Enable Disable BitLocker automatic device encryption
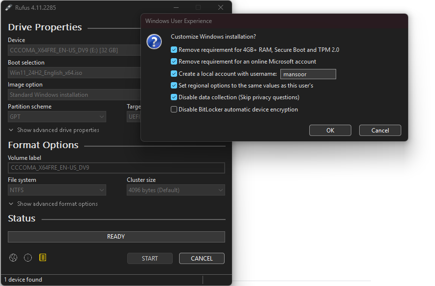435x286 pixels. click(174, 110)
